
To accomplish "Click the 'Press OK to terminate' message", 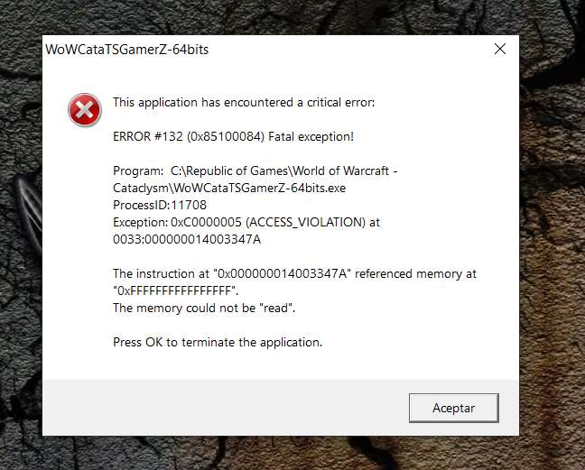I will point(218,343).
